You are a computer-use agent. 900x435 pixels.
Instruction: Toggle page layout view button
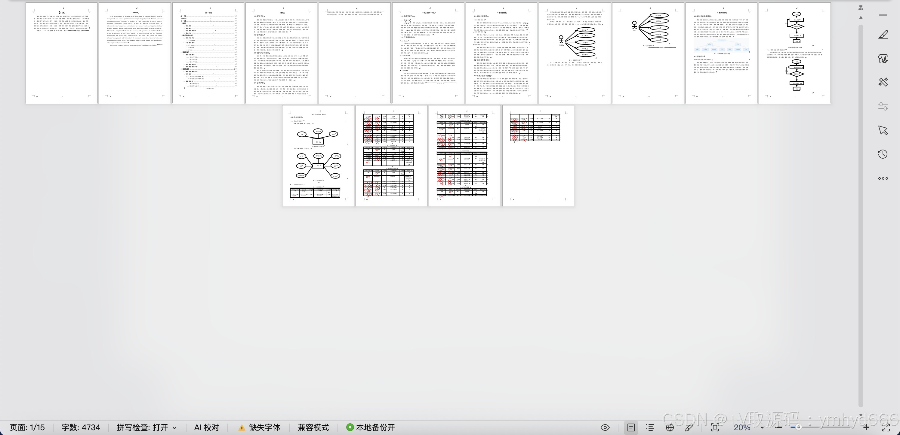[x=631, y=428]
